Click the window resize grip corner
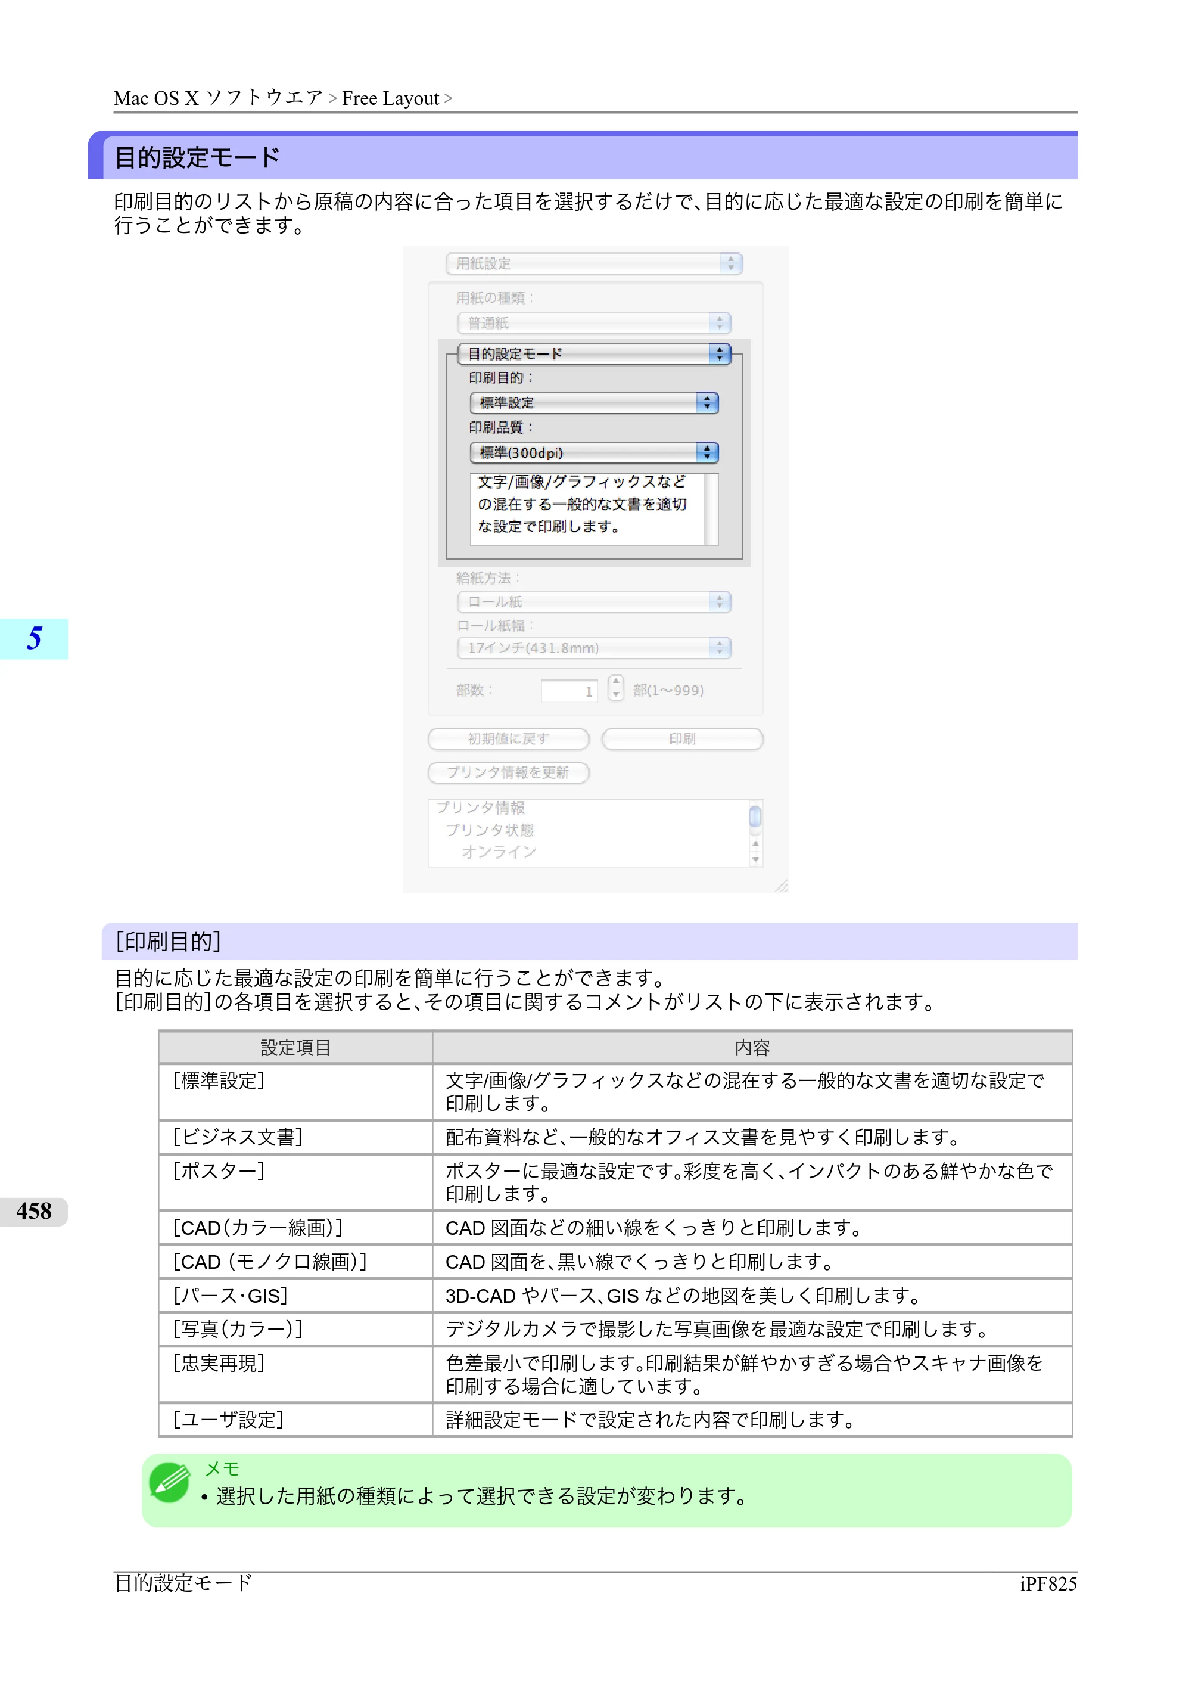This screenshot has height=1686, width=1192. tap(781, 886)
